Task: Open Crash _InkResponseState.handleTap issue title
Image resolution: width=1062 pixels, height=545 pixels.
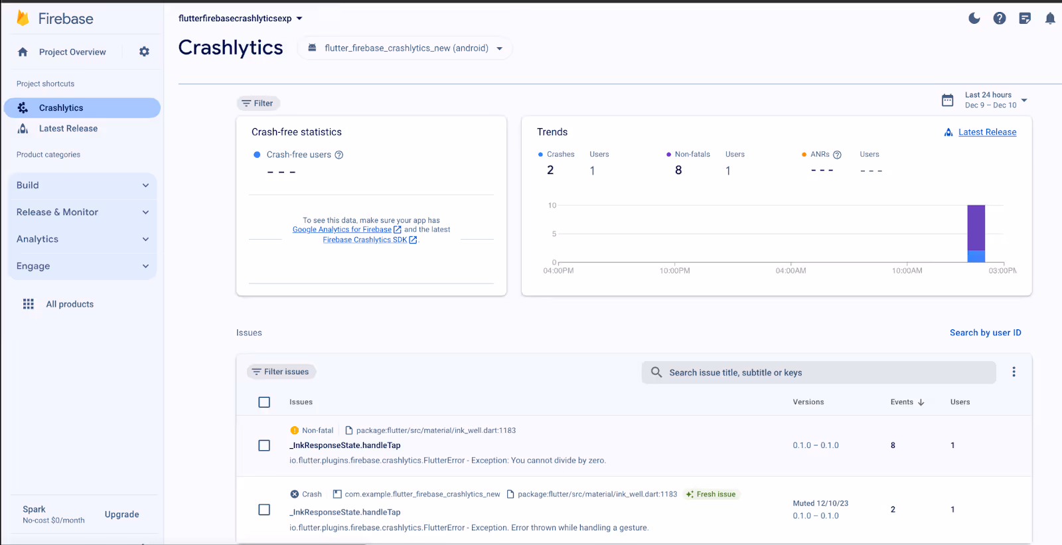Action: (345, 512)
